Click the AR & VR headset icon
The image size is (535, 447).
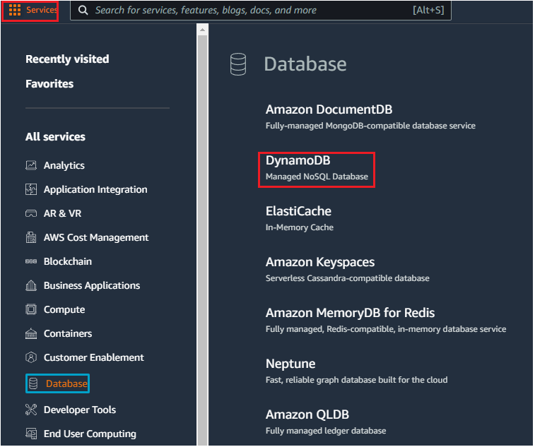[x=31, y=213]
